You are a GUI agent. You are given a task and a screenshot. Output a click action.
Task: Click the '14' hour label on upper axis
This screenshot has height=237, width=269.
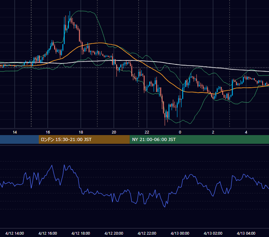tap(15, 132)
